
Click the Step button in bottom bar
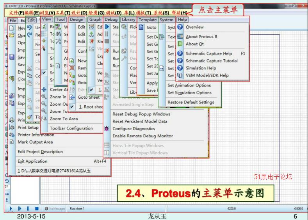point(20,208)
